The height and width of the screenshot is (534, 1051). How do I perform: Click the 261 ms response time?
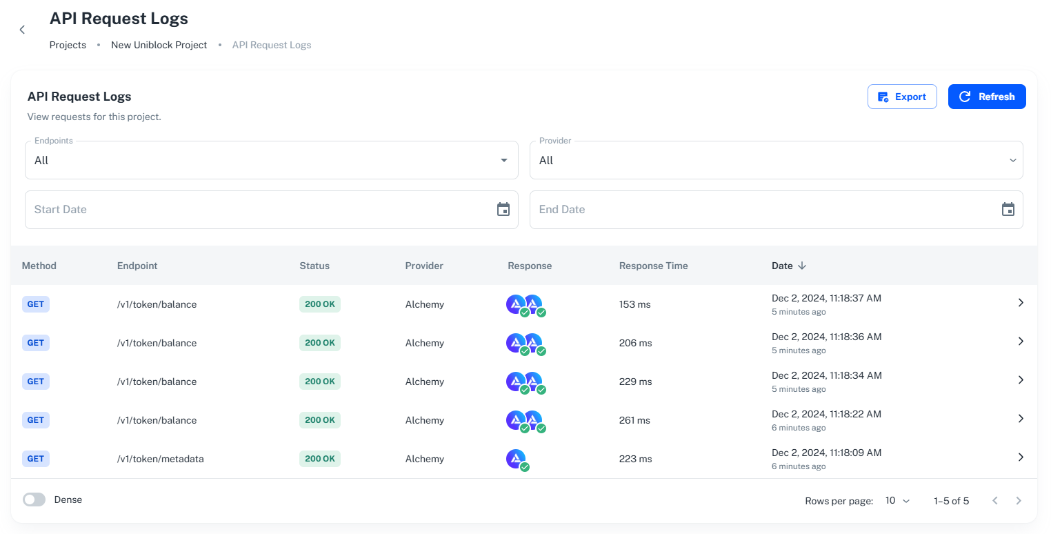pos(635,420)
